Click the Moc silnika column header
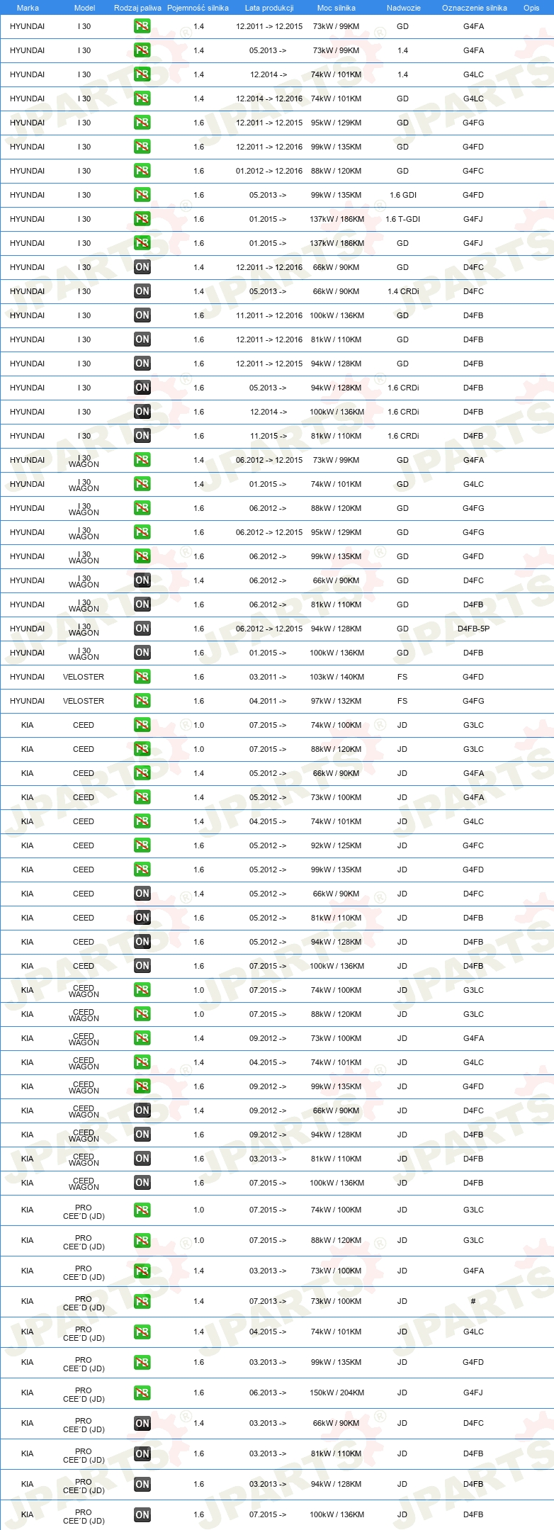This screenshot has width=554, height=1530. pyautogui.click(x=337, y=8)
